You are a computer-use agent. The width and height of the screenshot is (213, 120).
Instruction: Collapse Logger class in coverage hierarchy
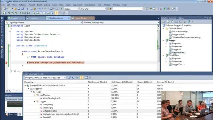pyautogui.click(x=35, y=101)
